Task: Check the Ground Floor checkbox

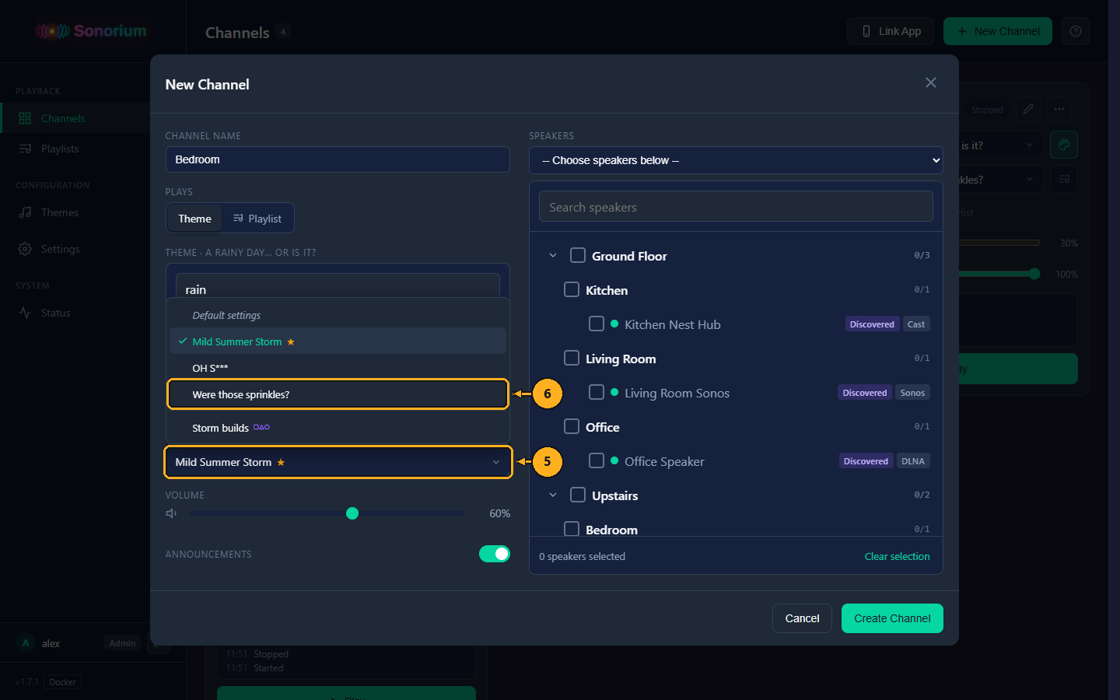Action: tap(578, 255)
